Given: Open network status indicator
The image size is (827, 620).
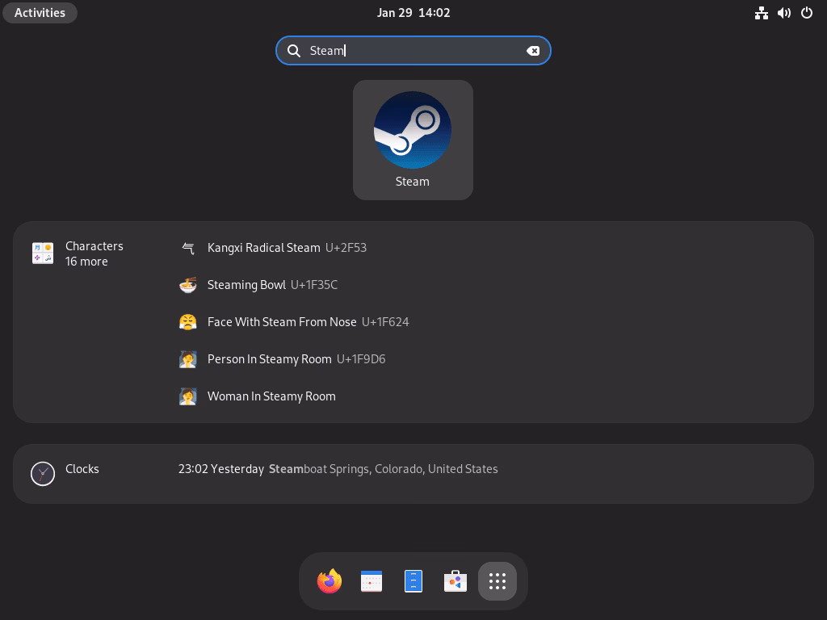Looking at the screenshot, I should 761,13.
